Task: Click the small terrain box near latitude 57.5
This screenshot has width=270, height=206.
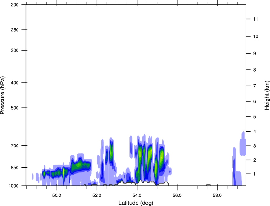Action: coord(208,185)
